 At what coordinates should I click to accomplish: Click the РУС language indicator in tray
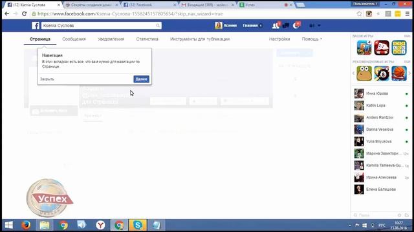pyautogui.click(x=382, y=226)
